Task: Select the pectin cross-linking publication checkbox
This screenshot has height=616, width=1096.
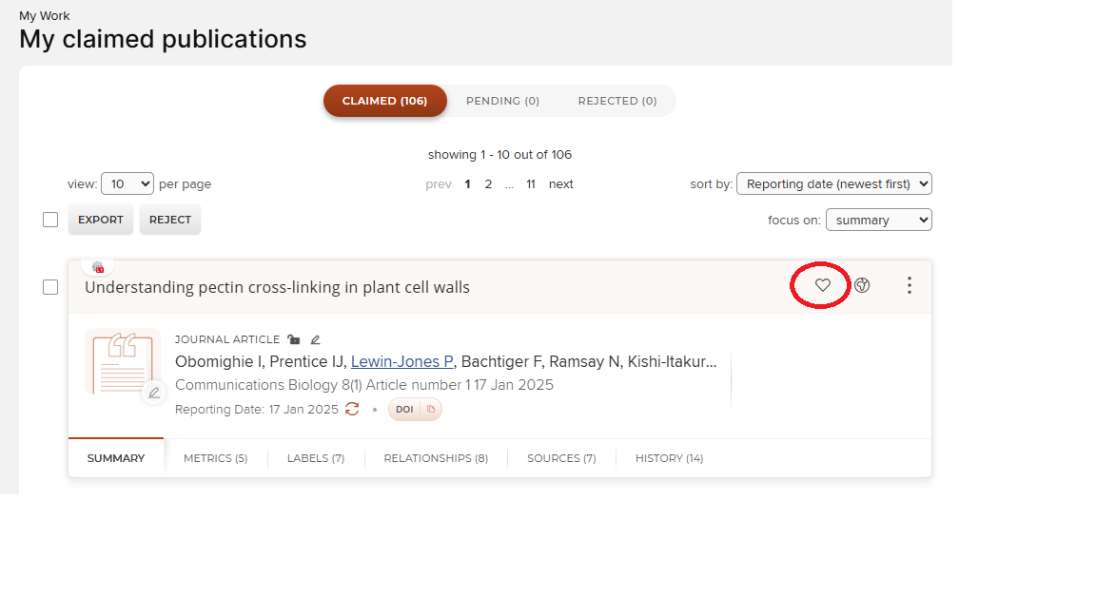Action: (x=50, y=287)
